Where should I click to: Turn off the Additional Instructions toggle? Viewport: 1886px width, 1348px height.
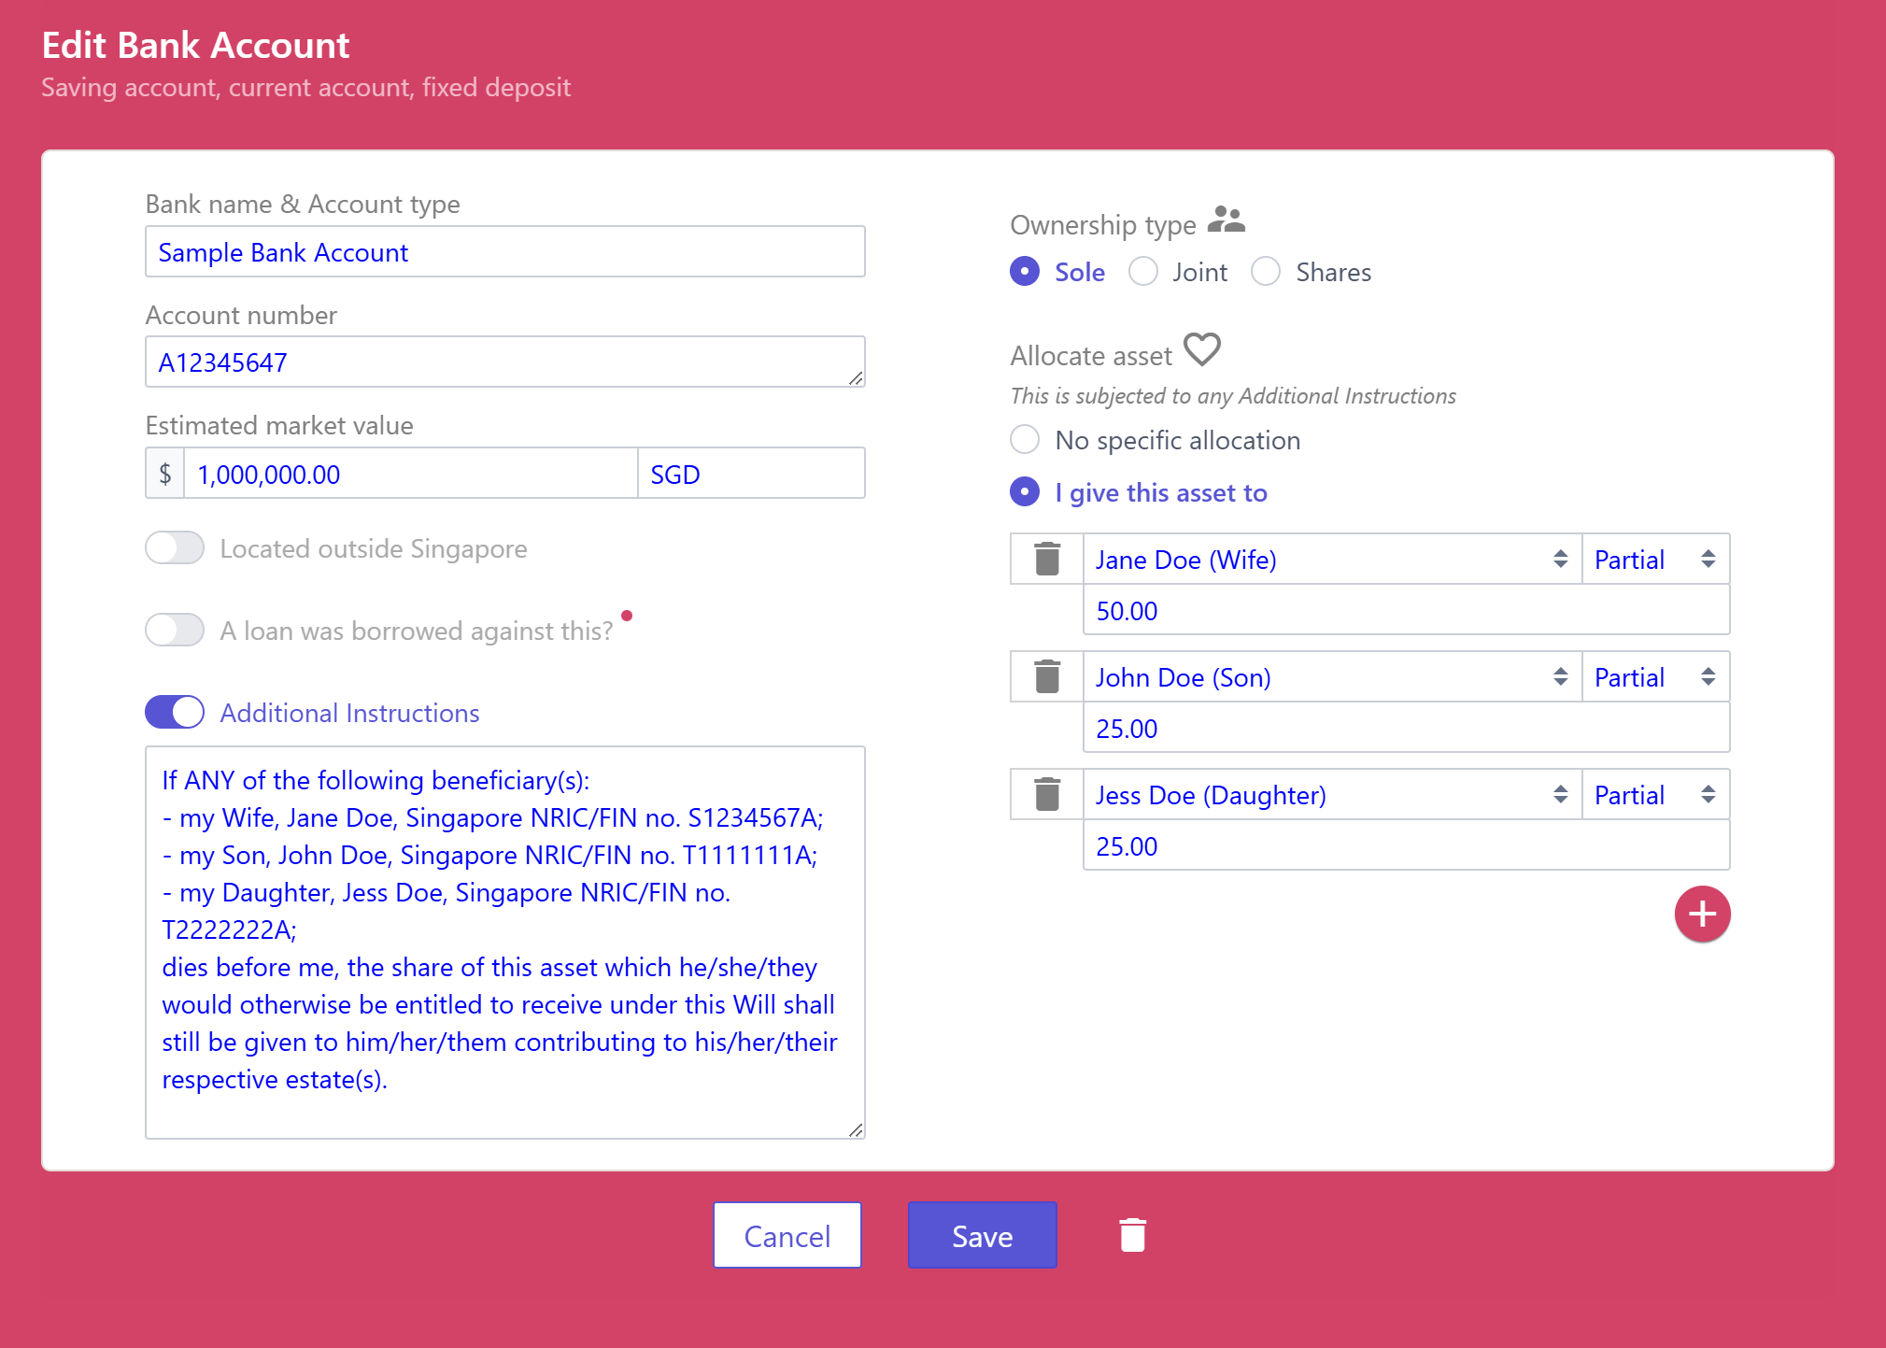tap(175, 713)
